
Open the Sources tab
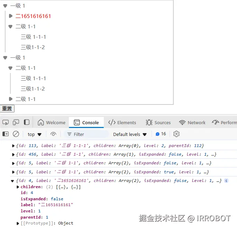click(x=158, y=122)
